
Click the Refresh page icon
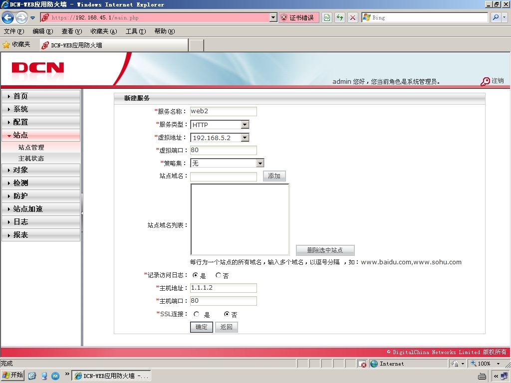pos(340,17)
